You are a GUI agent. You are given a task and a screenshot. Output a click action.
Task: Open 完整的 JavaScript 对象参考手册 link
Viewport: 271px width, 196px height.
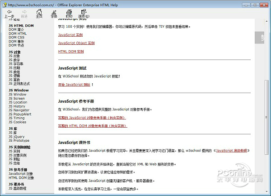92,118
